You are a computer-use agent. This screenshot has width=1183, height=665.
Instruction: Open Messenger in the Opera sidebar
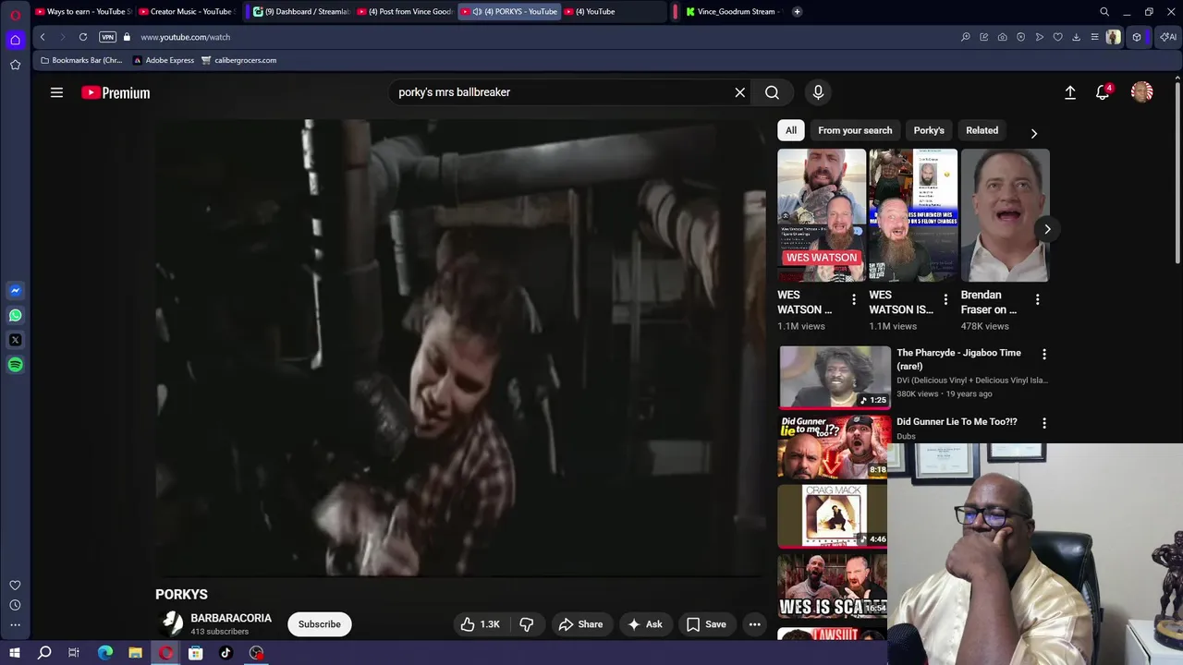(15, 291)
